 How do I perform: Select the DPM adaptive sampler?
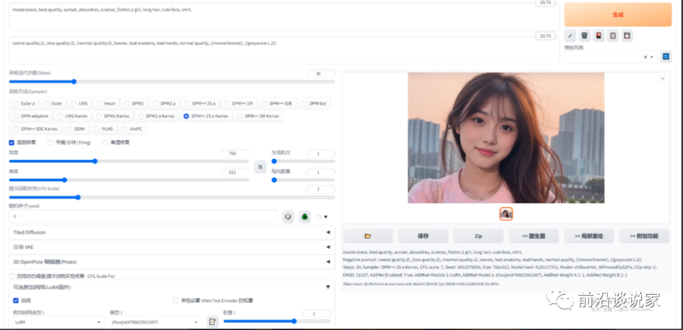[30, 116]
